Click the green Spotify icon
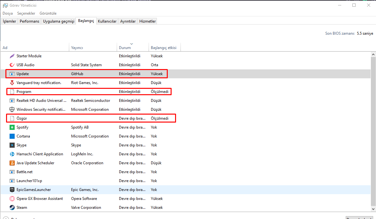The width and height of the screenshot is (376, 219). coord(12,127)
